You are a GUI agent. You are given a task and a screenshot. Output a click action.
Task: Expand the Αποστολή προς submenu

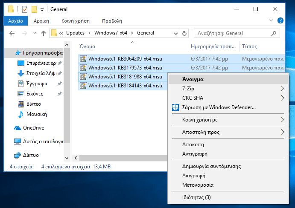click(228, 132)
